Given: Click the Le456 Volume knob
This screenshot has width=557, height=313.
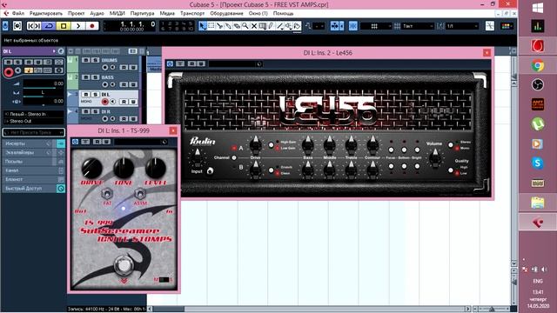Looking at the screenshot, I should 435,158.
